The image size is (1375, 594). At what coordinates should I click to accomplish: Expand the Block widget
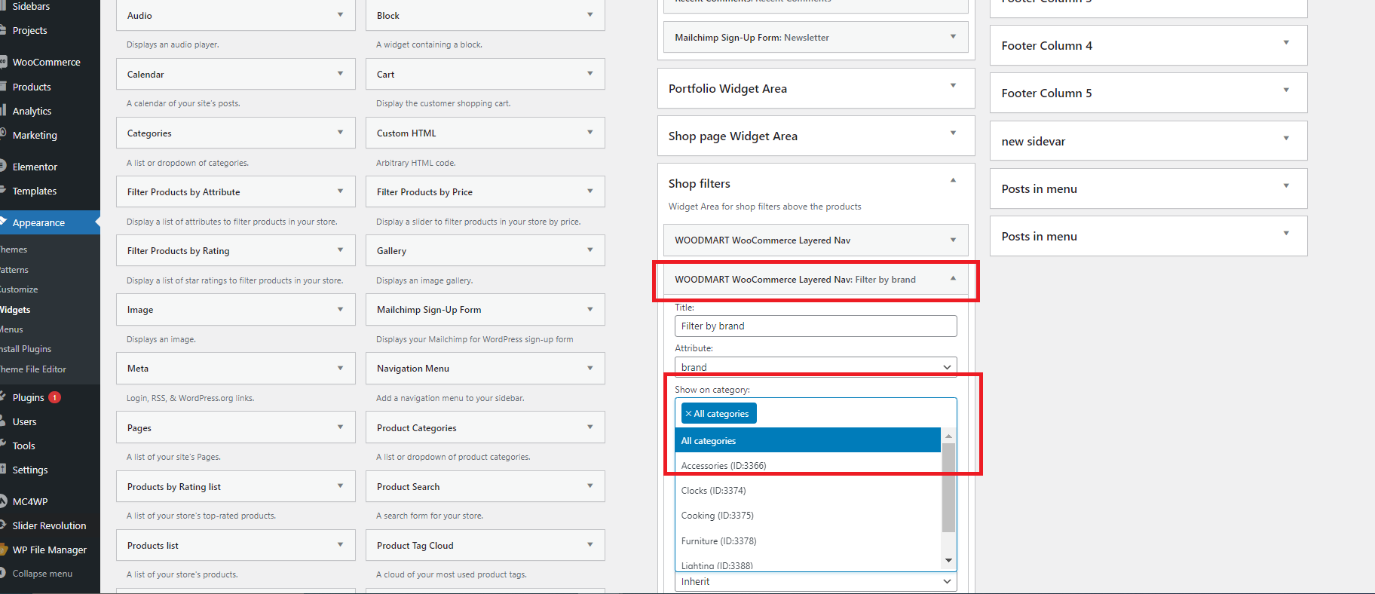pyautogui.click(x=590, y=15)
